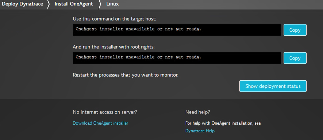This screenshot has width=323, height=140.
Task: Open Deploy Dynatrace breadcrumb
Action: [23, 4]
